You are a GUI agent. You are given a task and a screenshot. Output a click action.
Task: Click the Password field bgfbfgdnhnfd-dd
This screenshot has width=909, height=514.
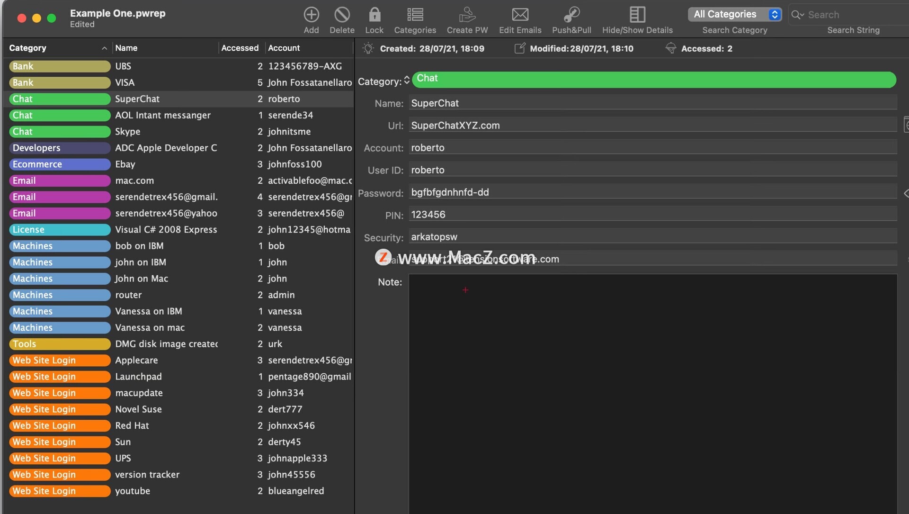tap(653, 192)
